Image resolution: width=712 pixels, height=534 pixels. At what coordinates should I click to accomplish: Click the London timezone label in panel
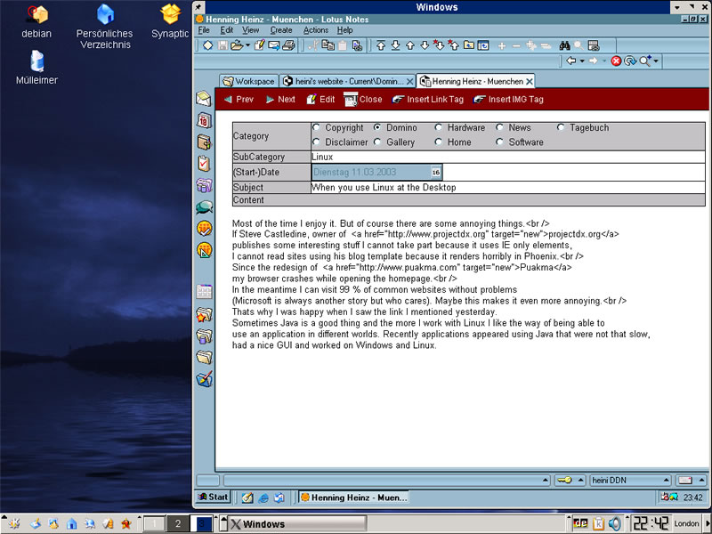(686, 523)
